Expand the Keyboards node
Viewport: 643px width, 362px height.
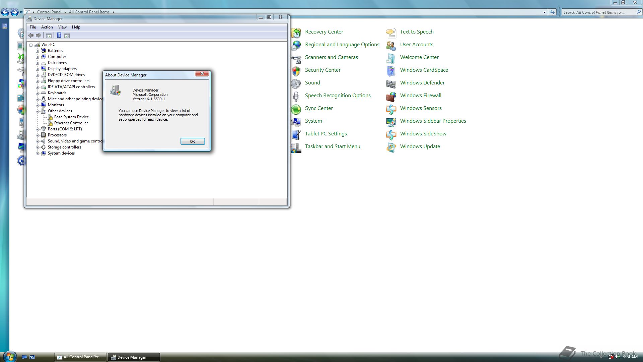click(38, 93)
